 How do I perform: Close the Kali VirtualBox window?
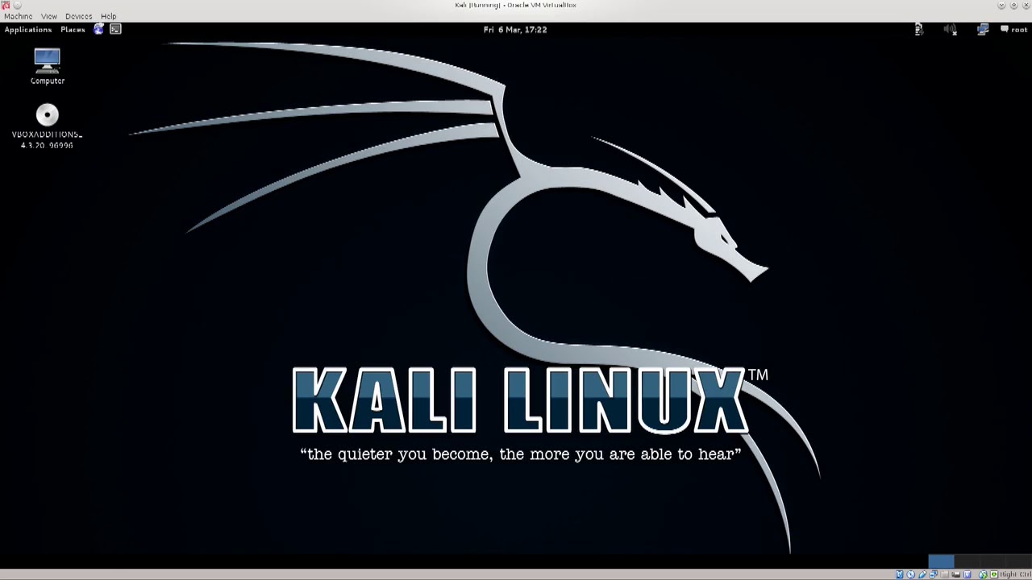click(1026, 5)
